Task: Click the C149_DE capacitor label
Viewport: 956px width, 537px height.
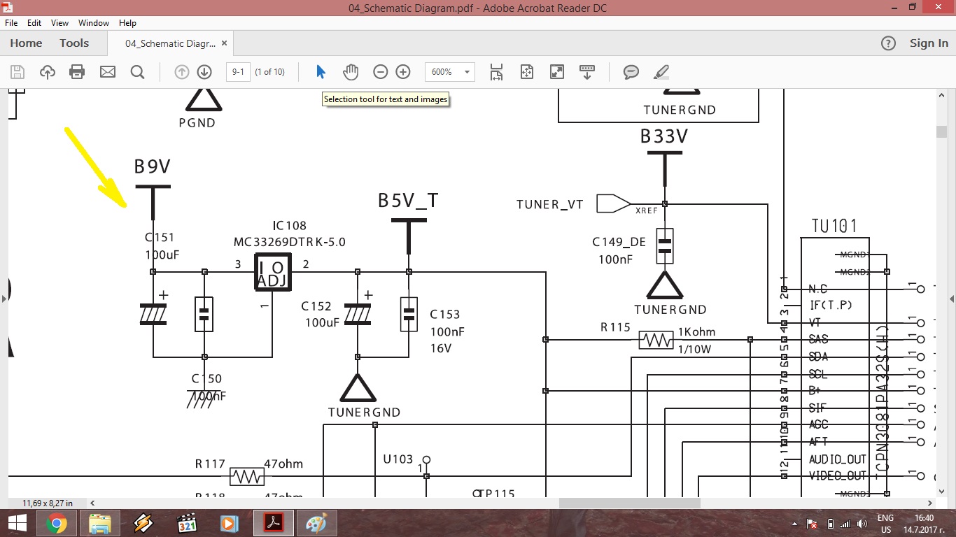Action: point(619,242)
